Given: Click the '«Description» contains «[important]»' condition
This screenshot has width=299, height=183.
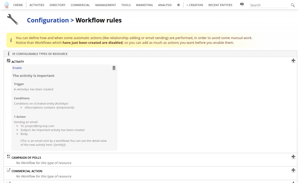Looking at the screenshot, I should (x=49, y=107).
